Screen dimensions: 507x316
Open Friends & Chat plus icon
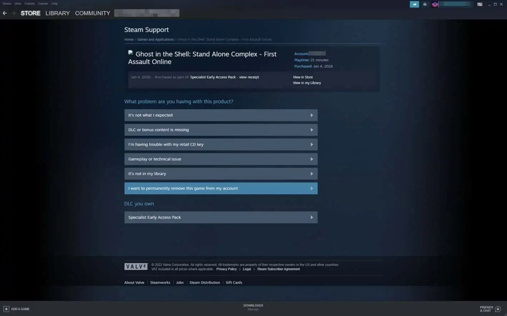point(498,309)
